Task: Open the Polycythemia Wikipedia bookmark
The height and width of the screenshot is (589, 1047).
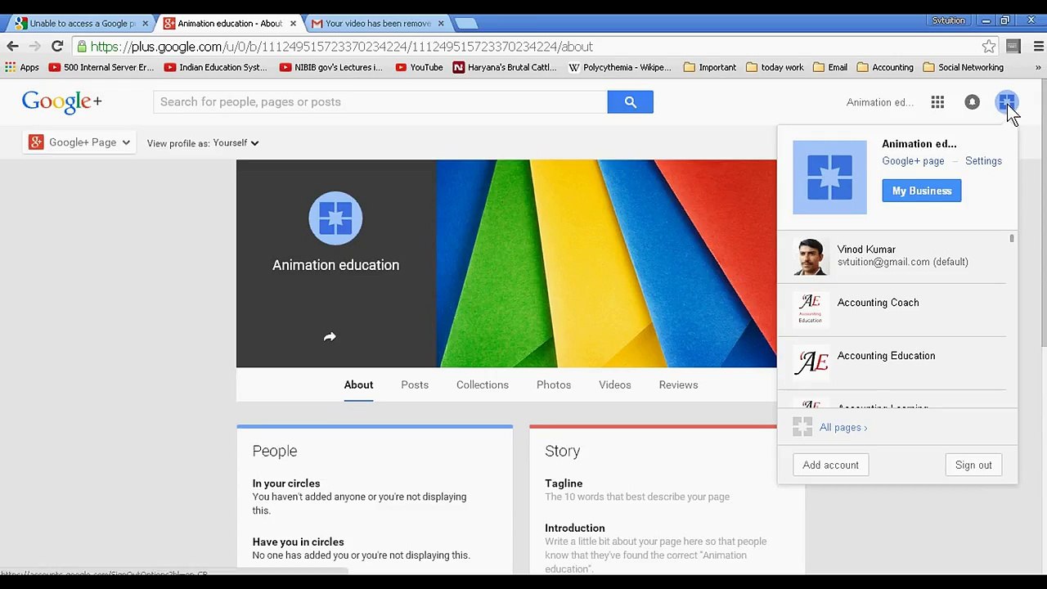Action: coord(620,67)
